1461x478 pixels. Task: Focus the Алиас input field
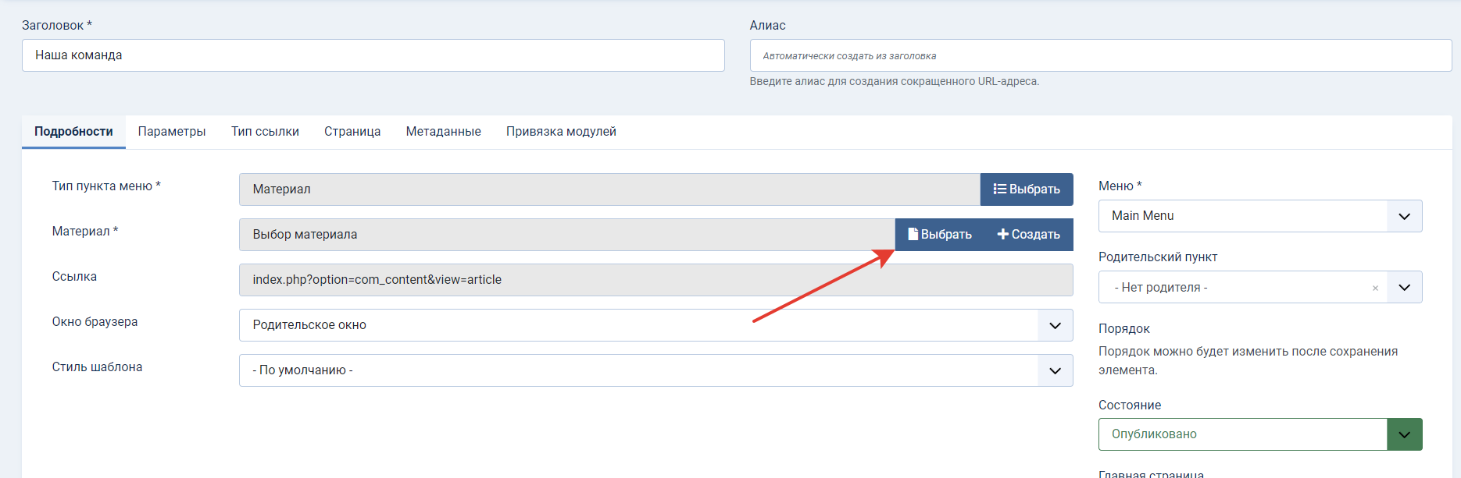(x=1101, y=55)
